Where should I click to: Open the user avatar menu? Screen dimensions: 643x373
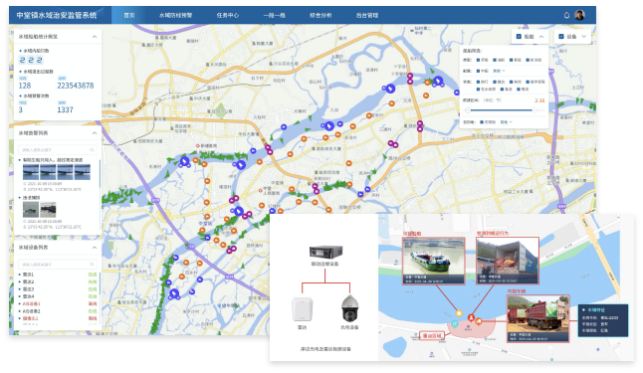pyautogui.click(x=579, y=15)
